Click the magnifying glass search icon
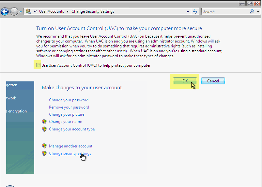Image resolution: width=262 pixels, height=187 pixels. point(252,11)
